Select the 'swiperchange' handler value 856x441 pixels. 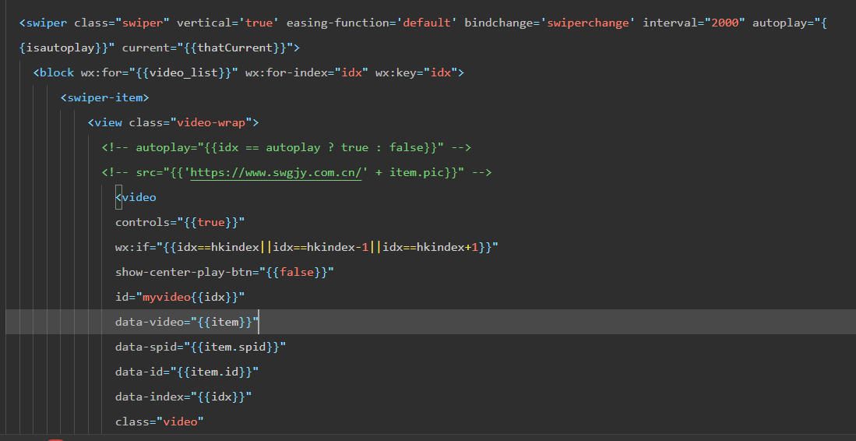[x=588, y=23]
